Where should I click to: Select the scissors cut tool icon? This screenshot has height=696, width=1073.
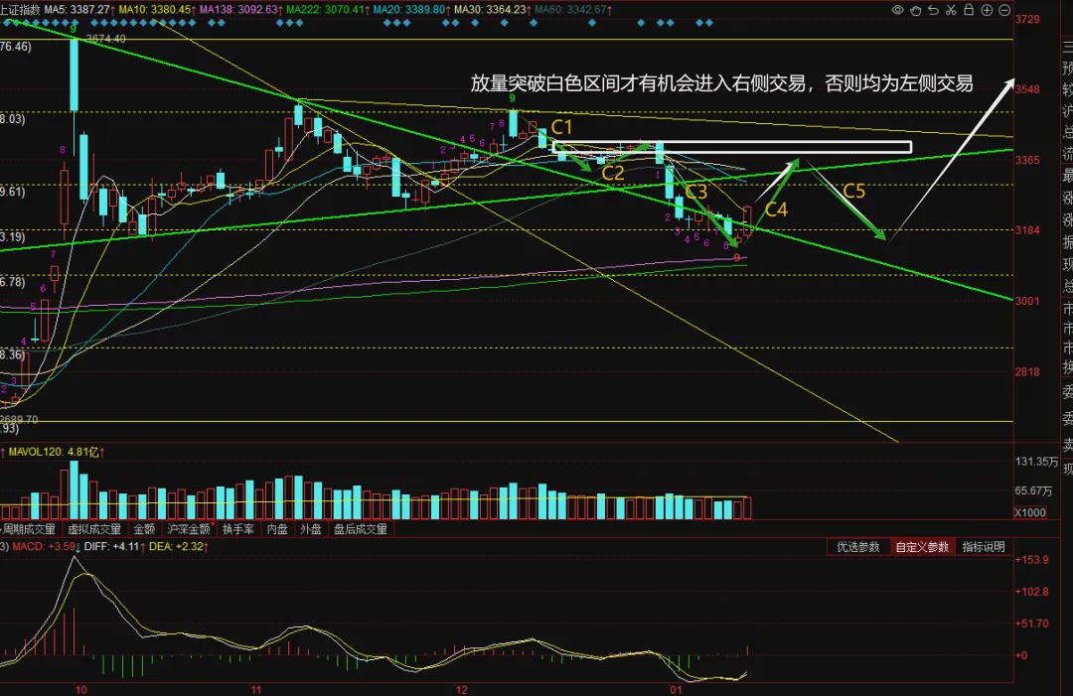click(951, 10)
